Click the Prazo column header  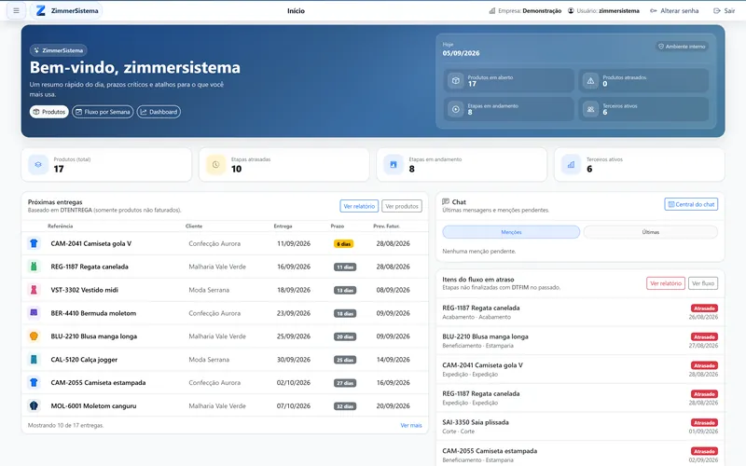(x=338, y=226)
